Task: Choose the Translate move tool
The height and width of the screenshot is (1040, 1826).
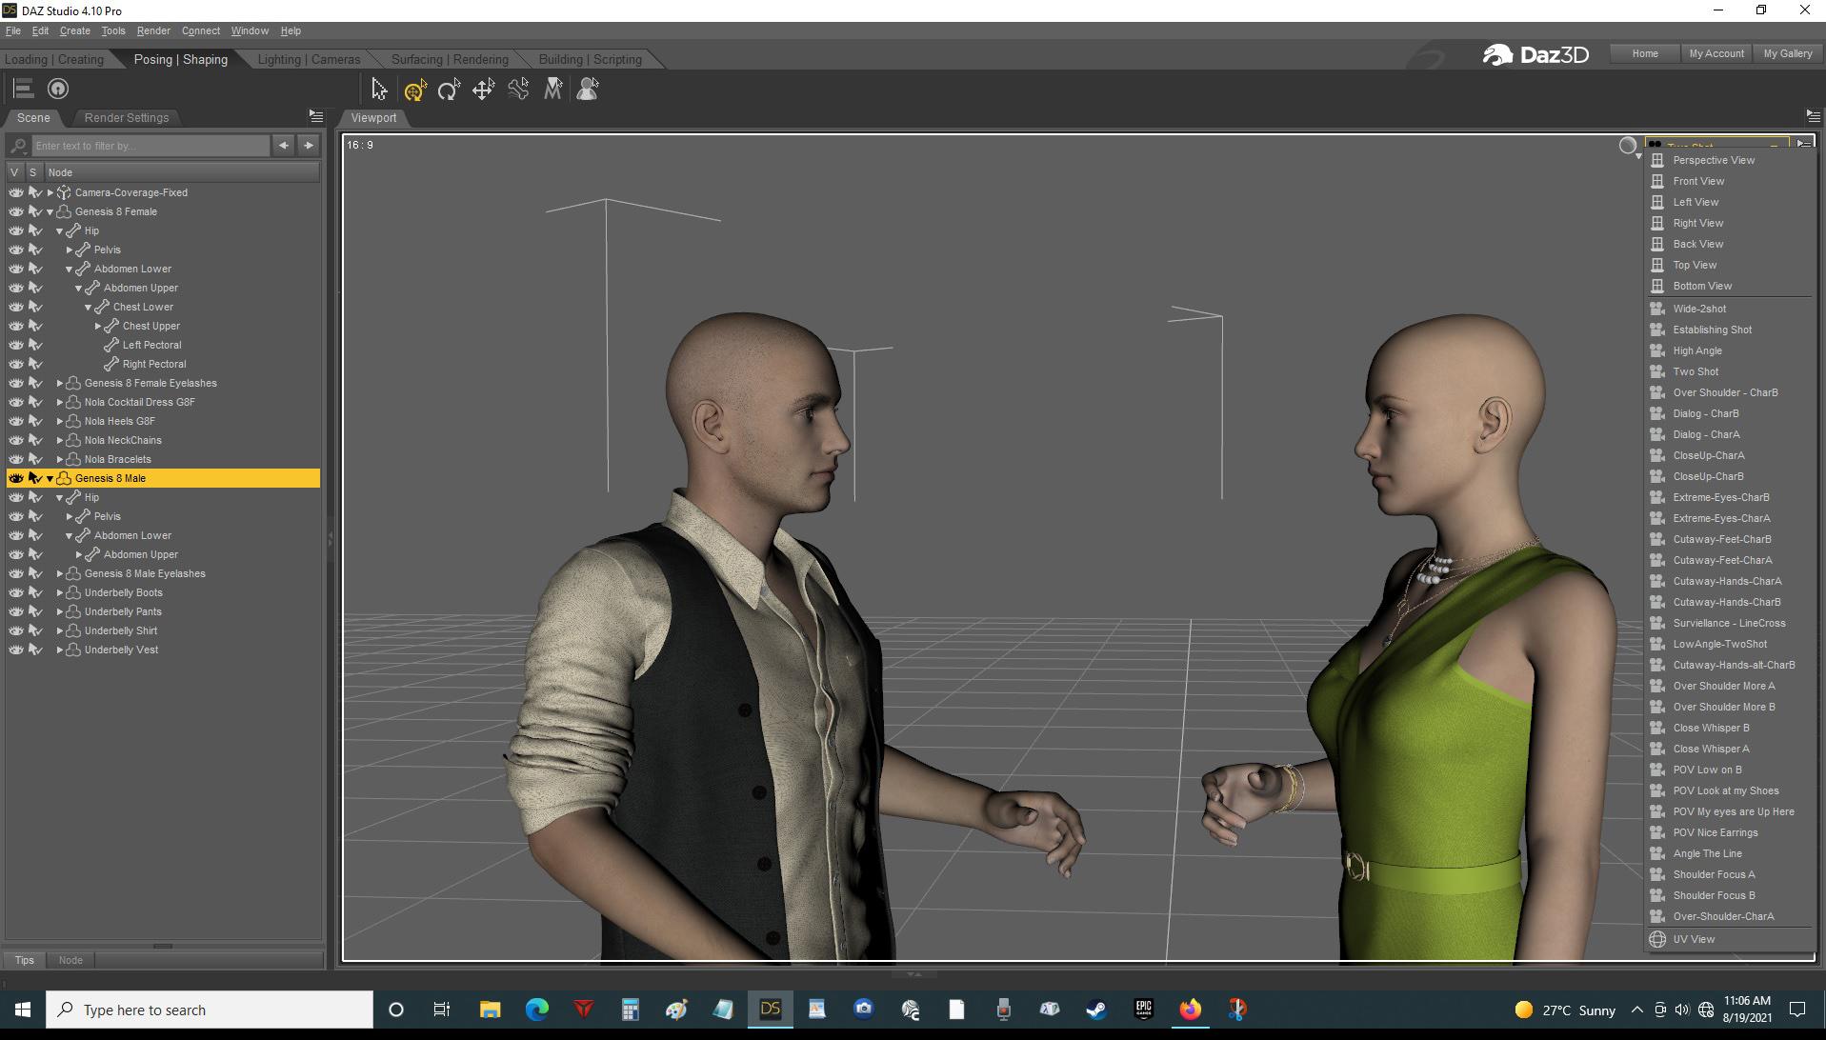Action: click(483, 90)
